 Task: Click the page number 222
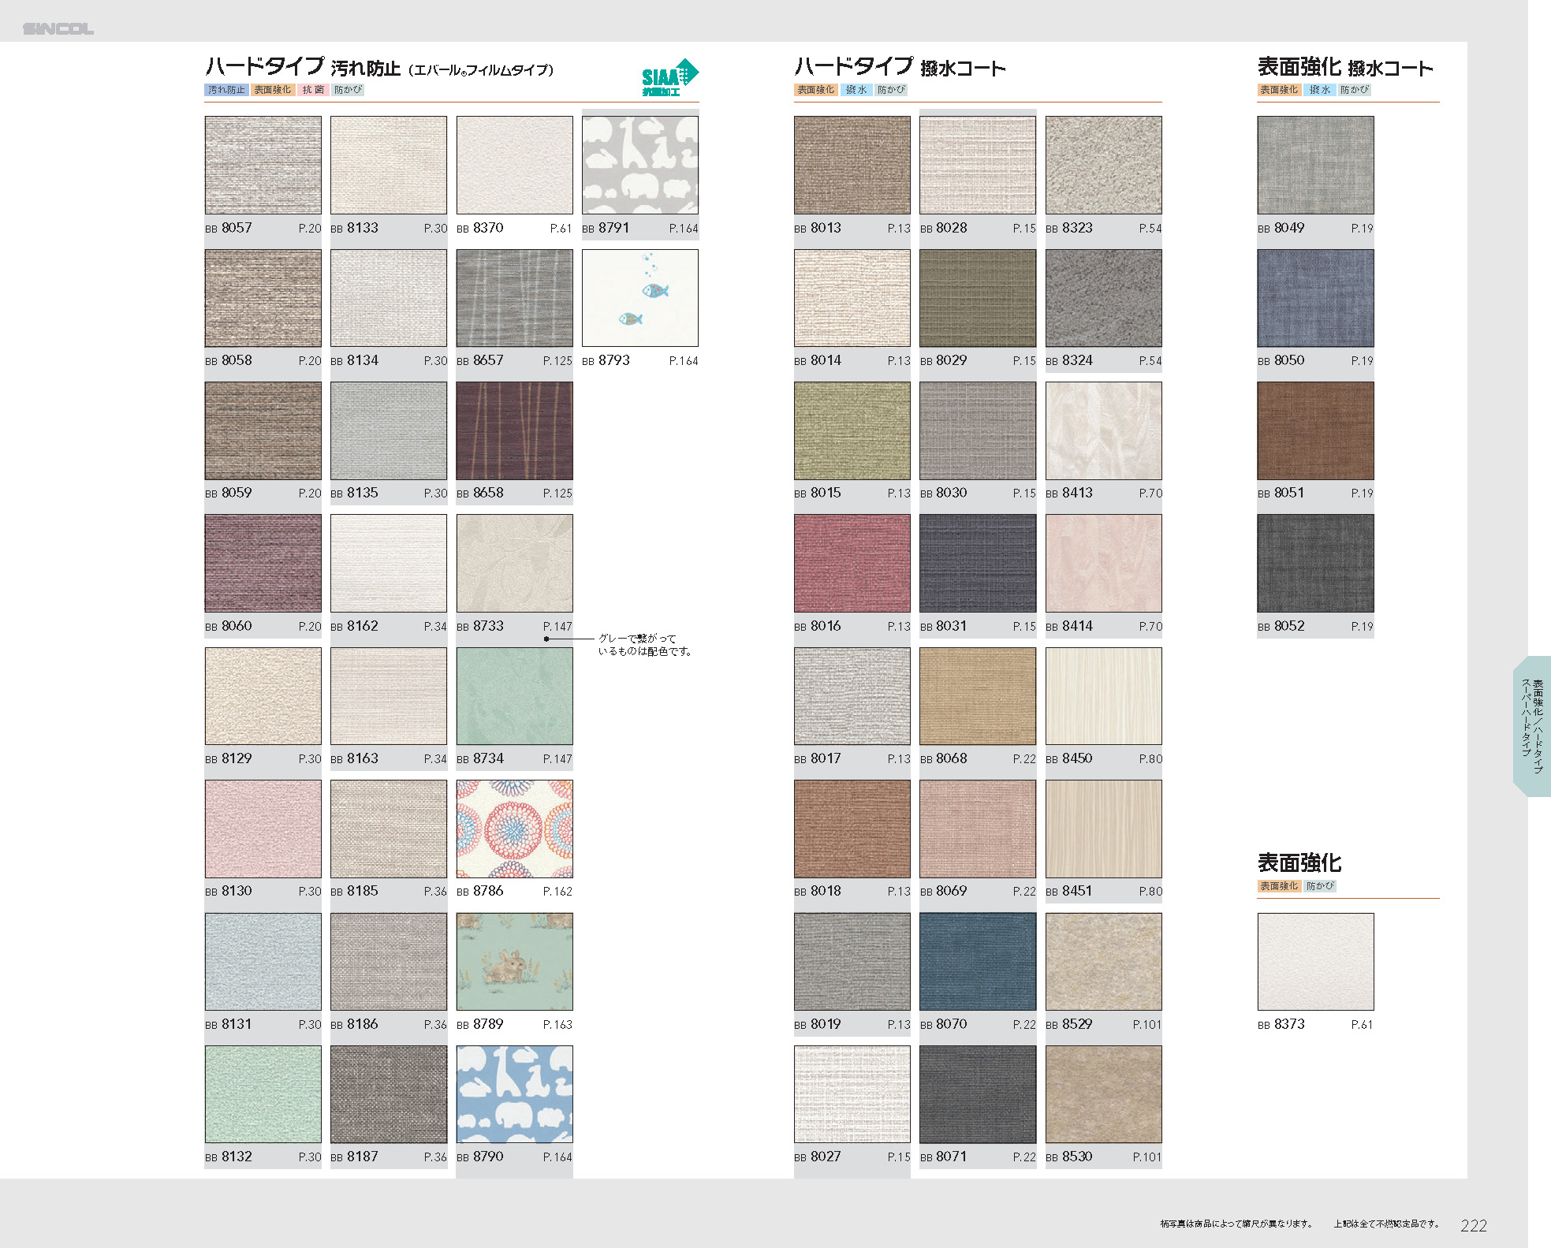point(1473,1226)
